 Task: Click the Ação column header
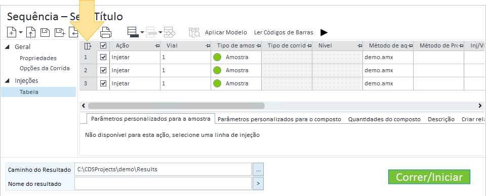tap(135, 46)
